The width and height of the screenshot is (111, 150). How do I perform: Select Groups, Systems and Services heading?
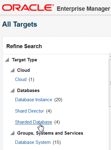pyautogui.click(x=50, y=133)
